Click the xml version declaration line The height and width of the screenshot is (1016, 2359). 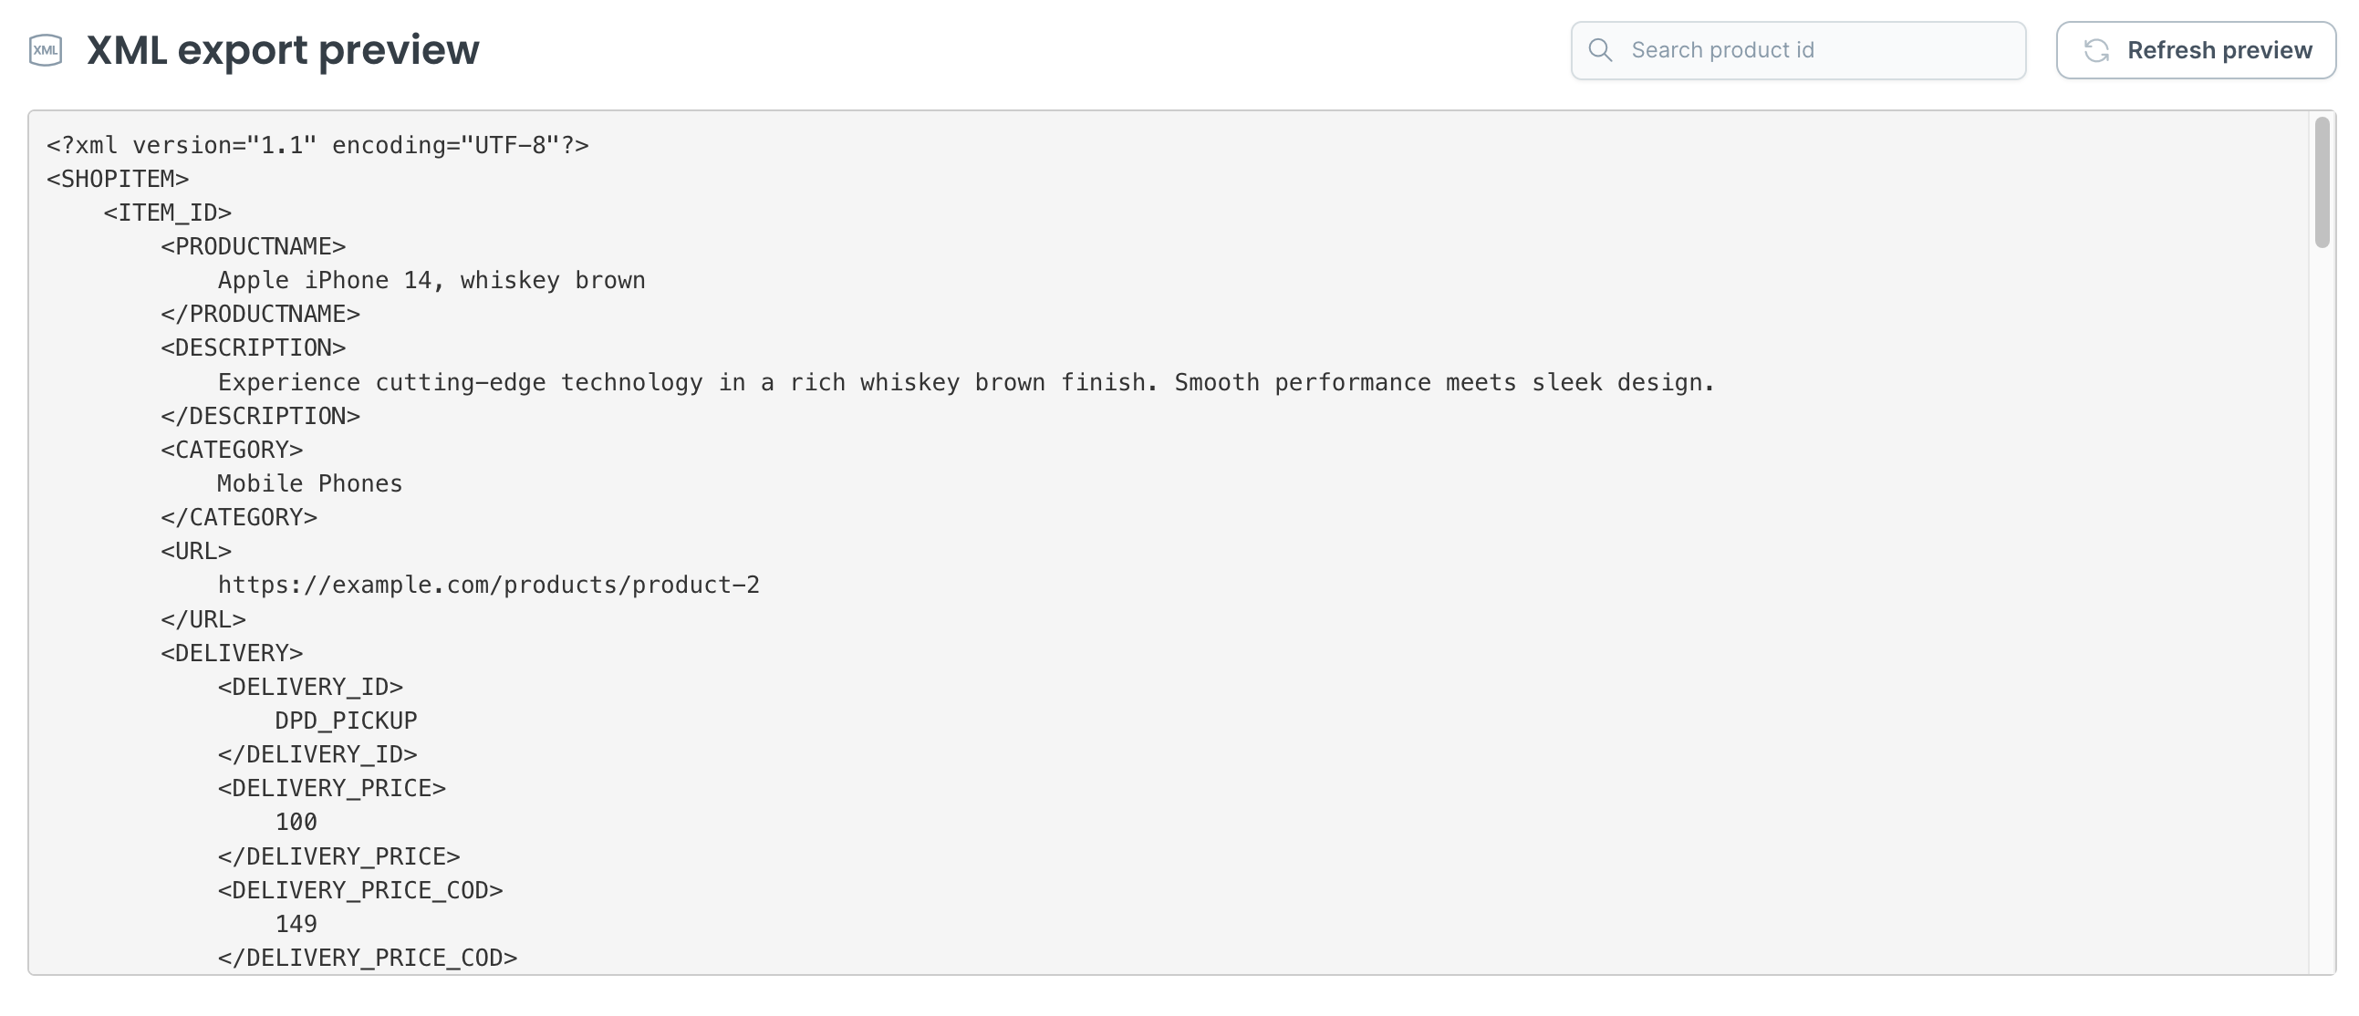point(317,146)
